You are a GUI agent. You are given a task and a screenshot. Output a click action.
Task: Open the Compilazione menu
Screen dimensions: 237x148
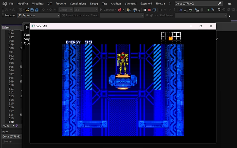point(78,3)
